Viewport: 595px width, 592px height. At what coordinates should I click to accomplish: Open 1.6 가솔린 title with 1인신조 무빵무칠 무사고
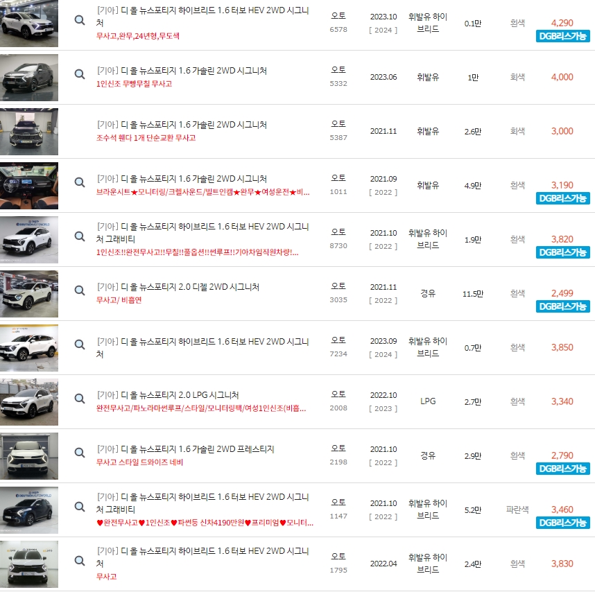click(182, 71)
